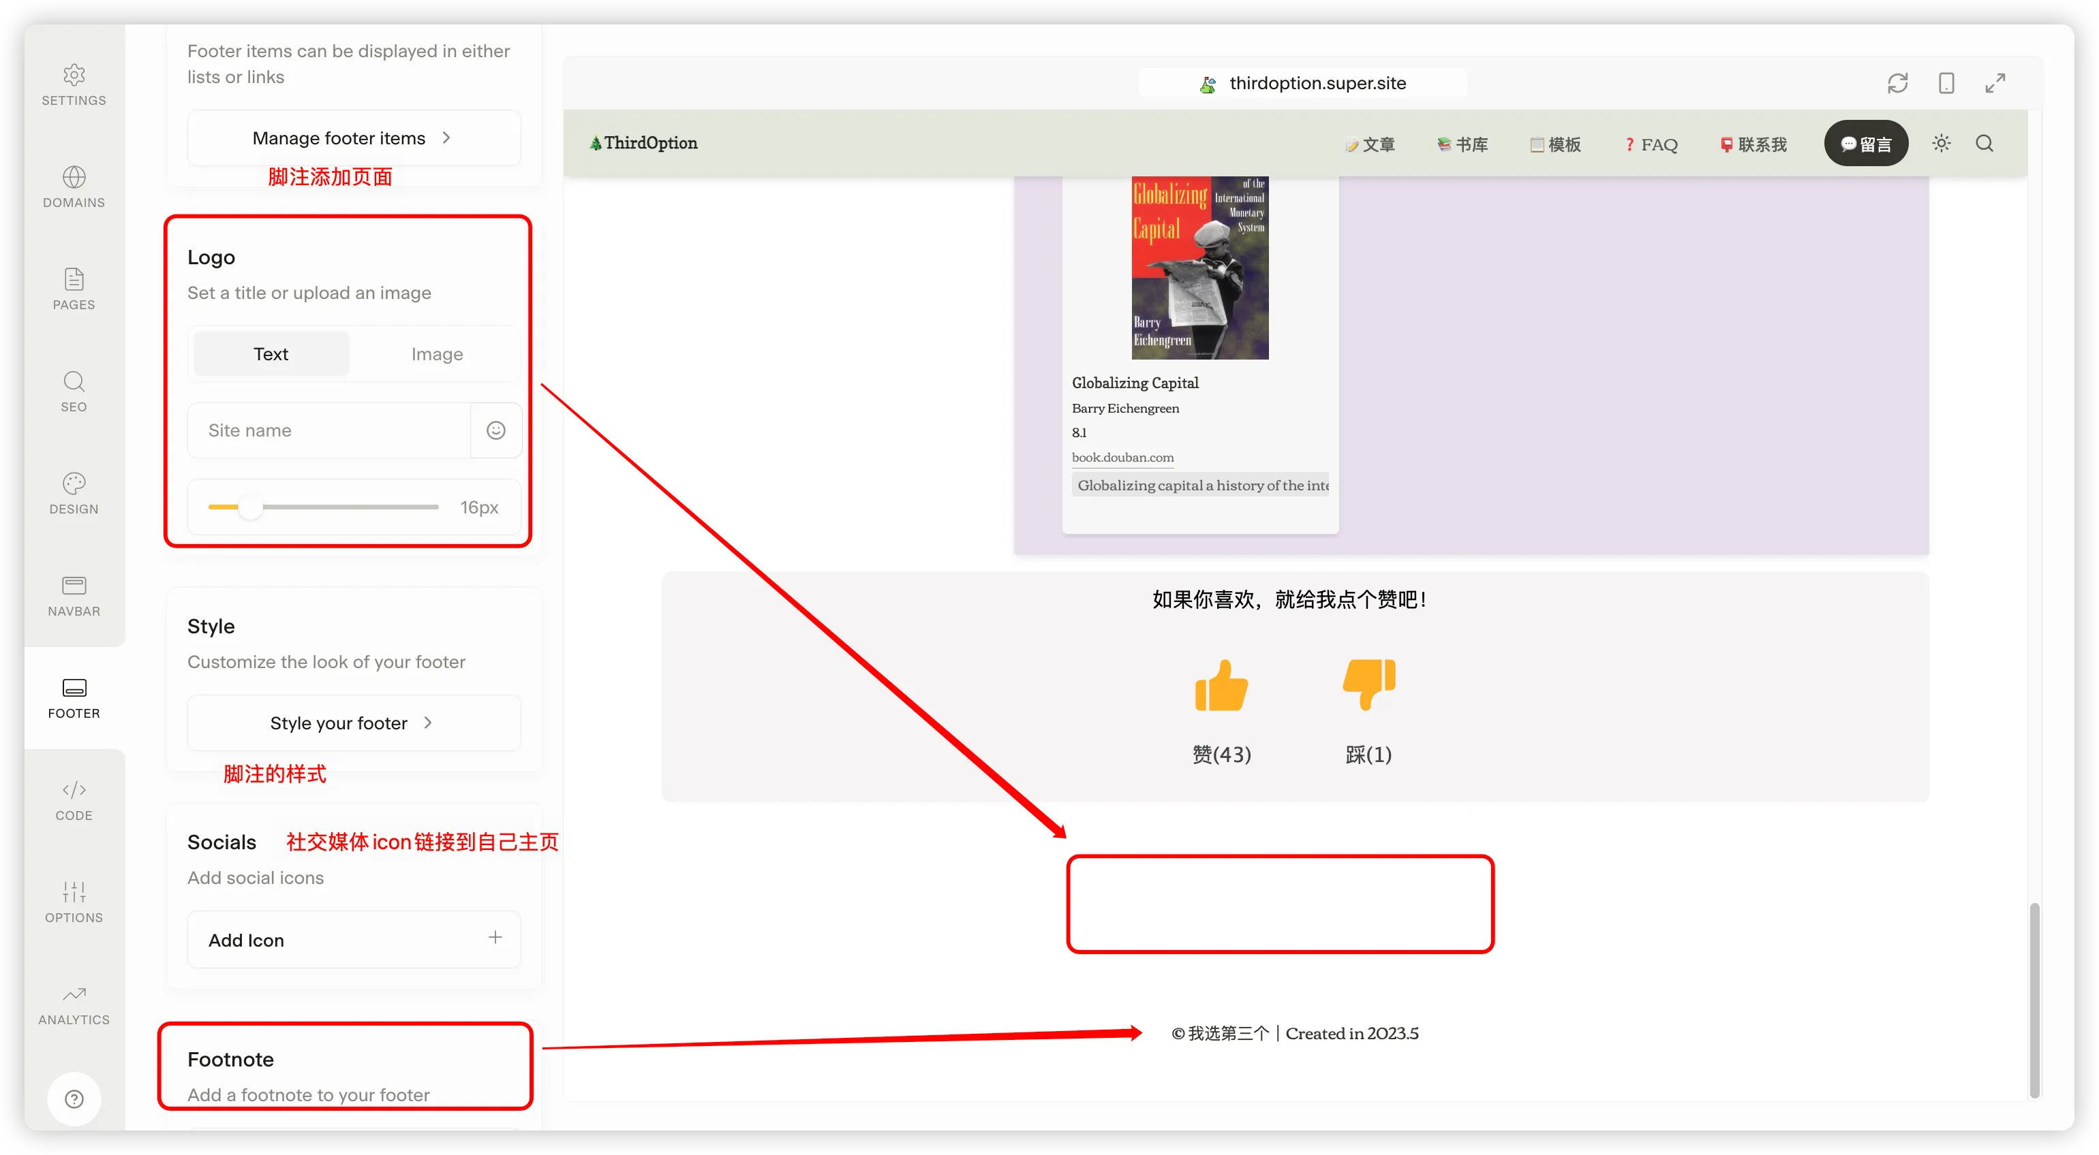
Task: Open the SEO sidebar section
Action: [74, 391]
